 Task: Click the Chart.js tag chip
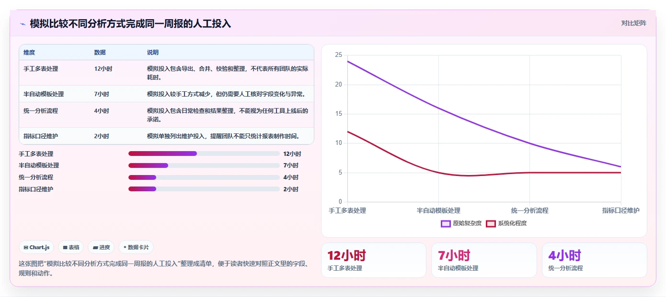[x=36, y=247]
